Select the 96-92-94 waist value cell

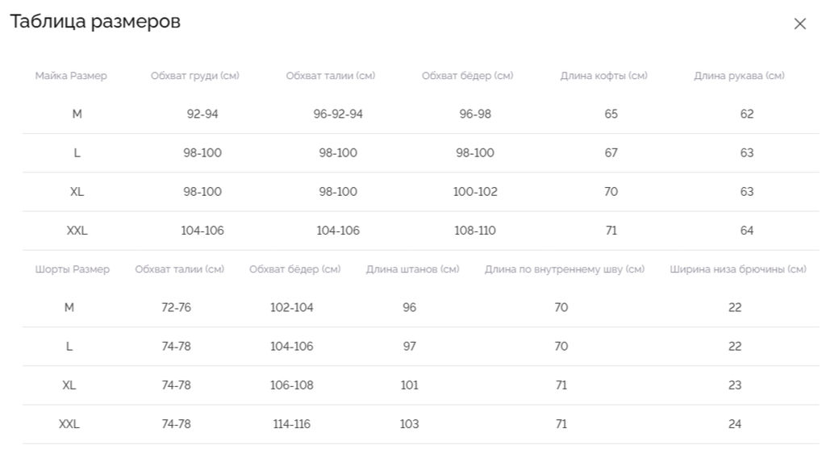(338, 114)
